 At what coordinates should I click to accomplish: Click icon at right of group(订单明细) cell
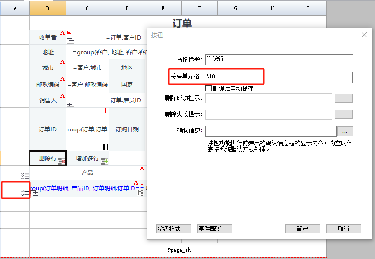coord(141,193)
